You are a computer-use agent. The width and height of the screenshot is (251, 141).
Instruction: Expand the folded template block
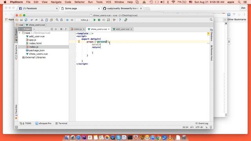tap(85, 34)
